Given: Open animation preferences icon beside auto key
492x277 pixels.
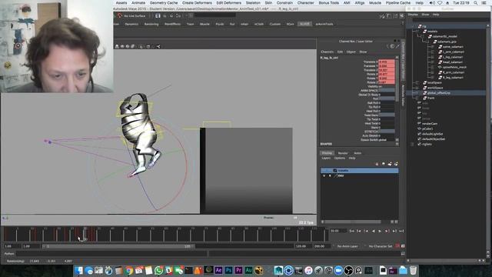Looking at the screenshot, I should (x=403, y=246).
